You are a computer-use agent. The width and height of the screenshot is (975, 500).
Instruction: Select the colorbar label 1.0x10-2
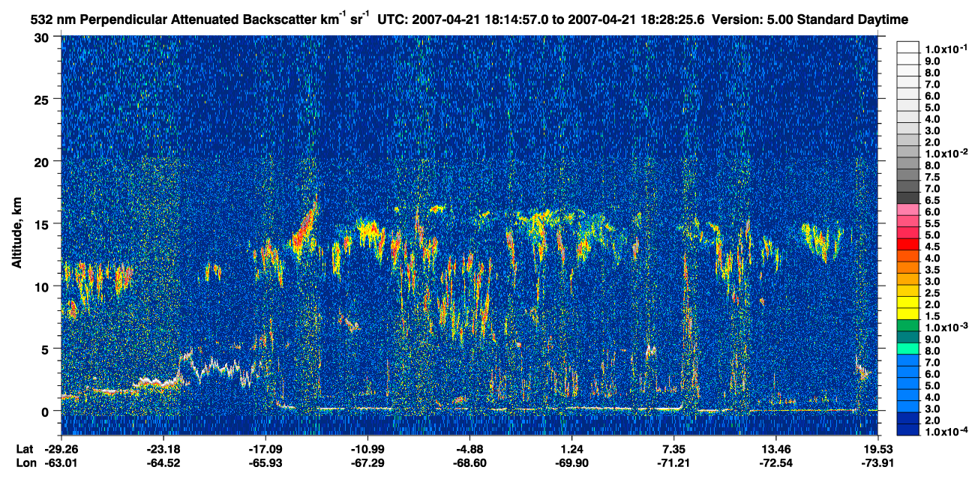[945, 152]
